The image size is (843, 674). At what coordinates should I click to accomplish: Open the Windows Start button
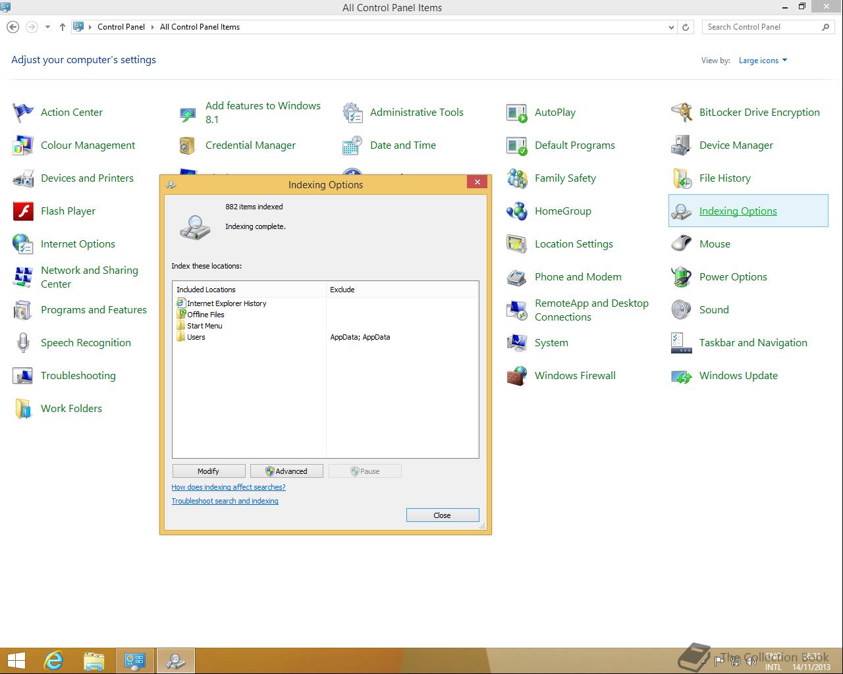[16, 661]
